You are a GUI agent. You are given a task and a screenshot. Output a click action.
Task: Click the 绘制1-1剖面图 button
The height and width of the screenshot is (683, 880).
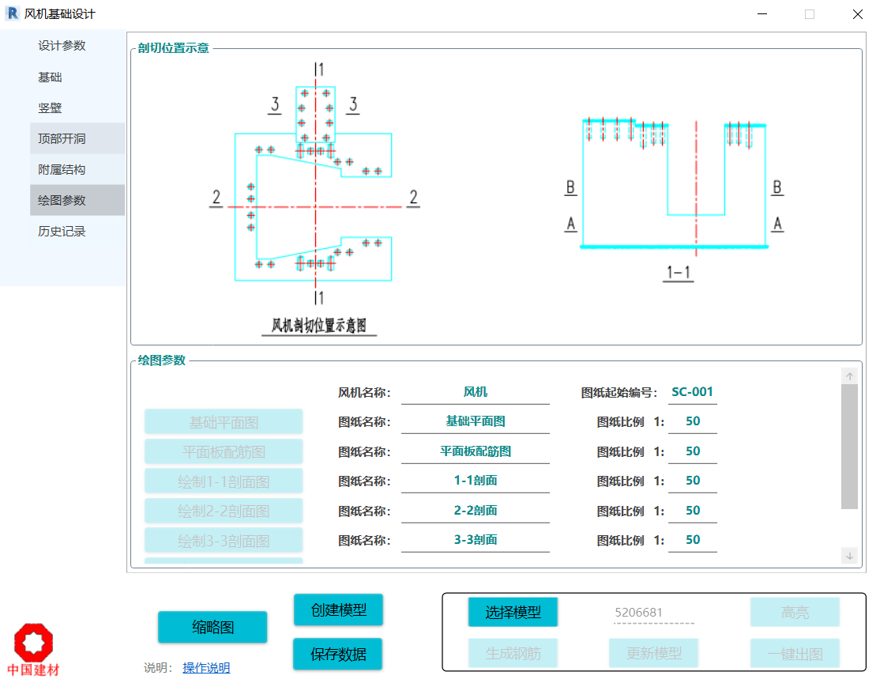tap(224, 481)
